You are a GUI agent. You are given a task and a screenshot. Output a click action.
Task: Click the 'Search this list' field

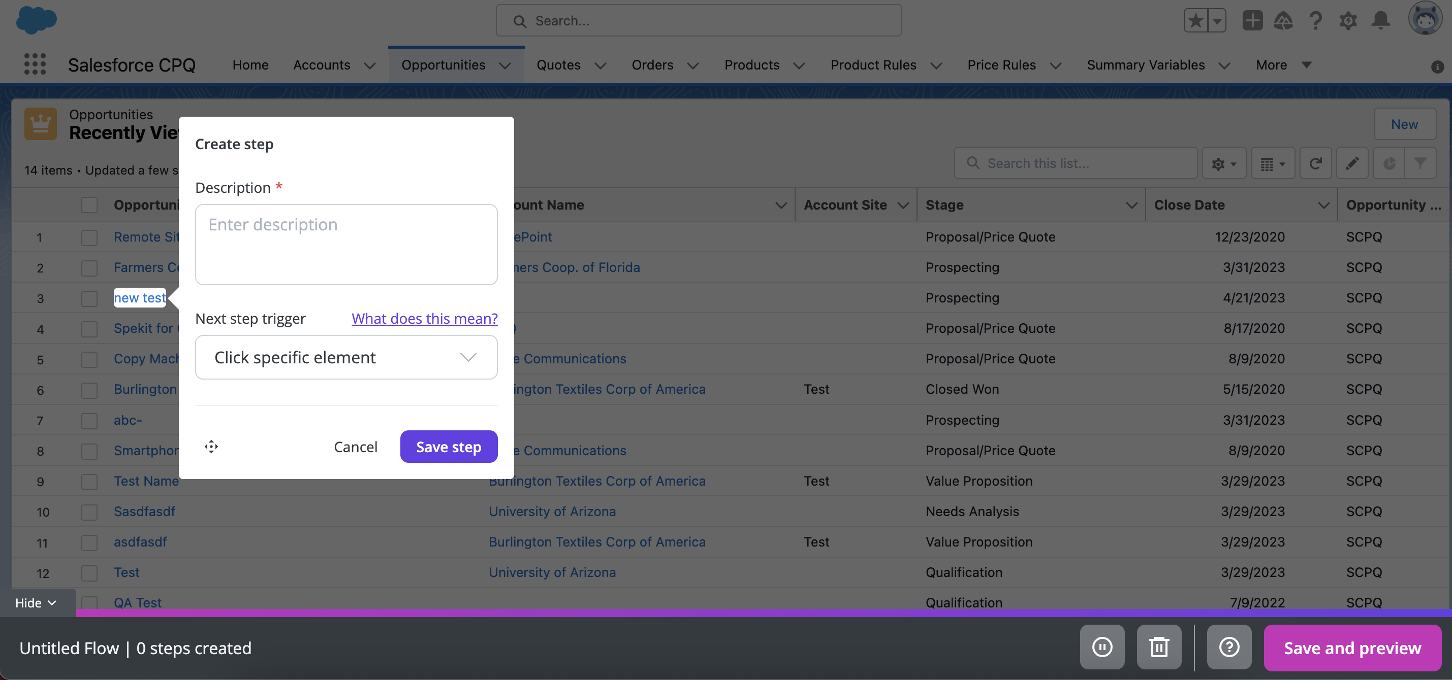pyautogui.click(x=1076, y=163)
